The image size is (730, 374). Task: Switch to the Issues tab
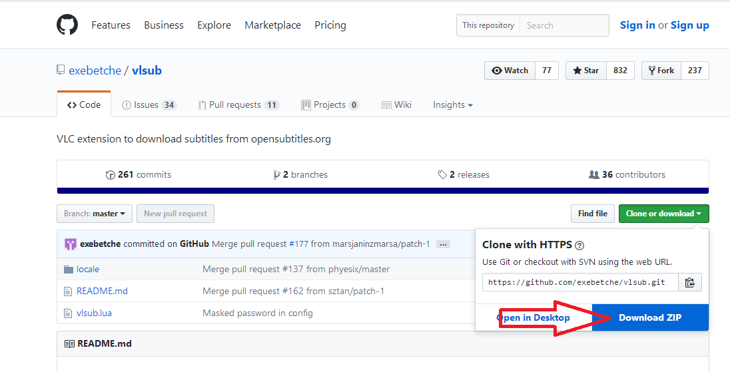(x=149, y=105)
